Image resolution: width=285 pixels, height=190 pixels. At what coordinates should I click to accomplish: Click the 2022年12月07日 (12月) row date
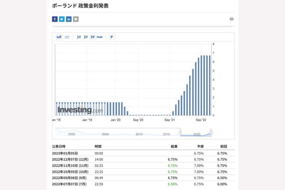(x=70, y=159)
